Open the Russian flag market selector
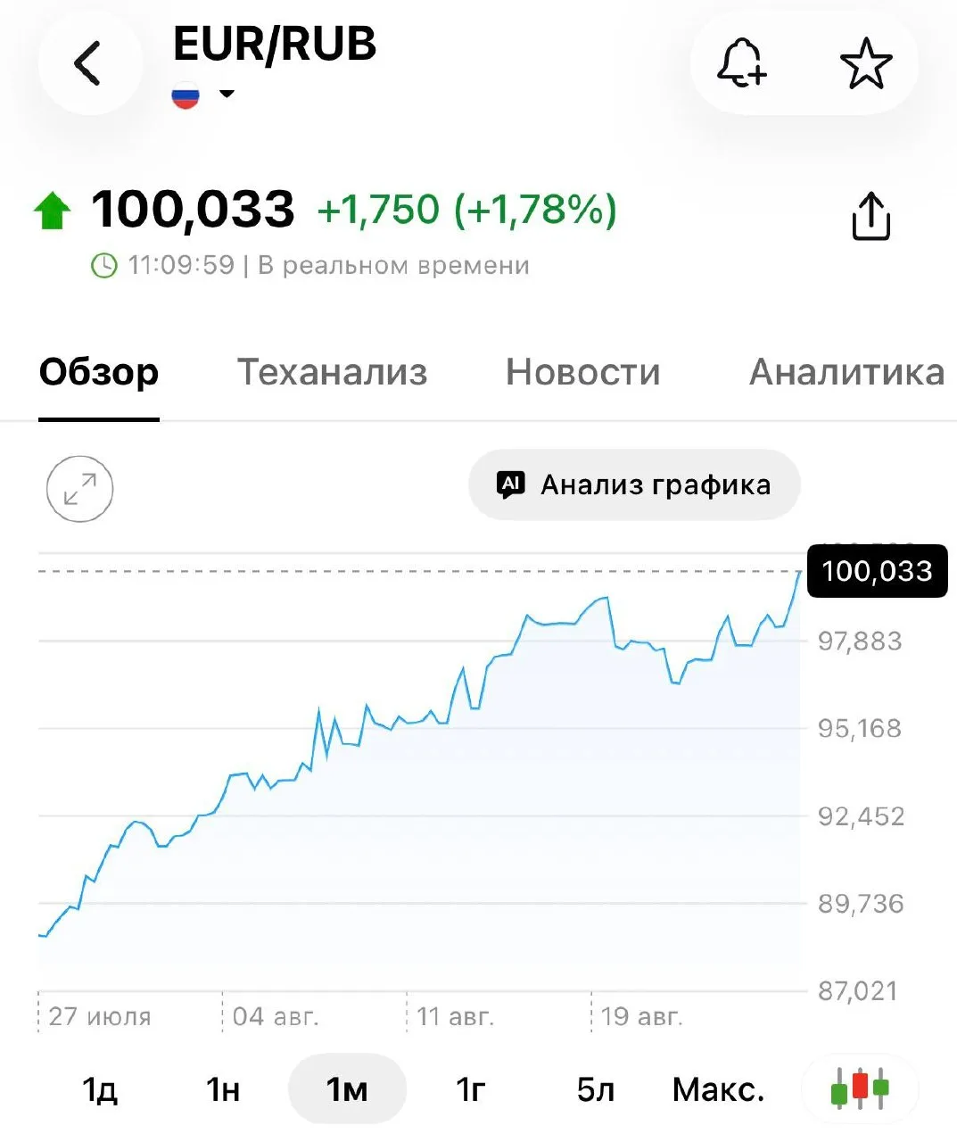This screenshot has width=957, height=1142. tap(186, 95)
